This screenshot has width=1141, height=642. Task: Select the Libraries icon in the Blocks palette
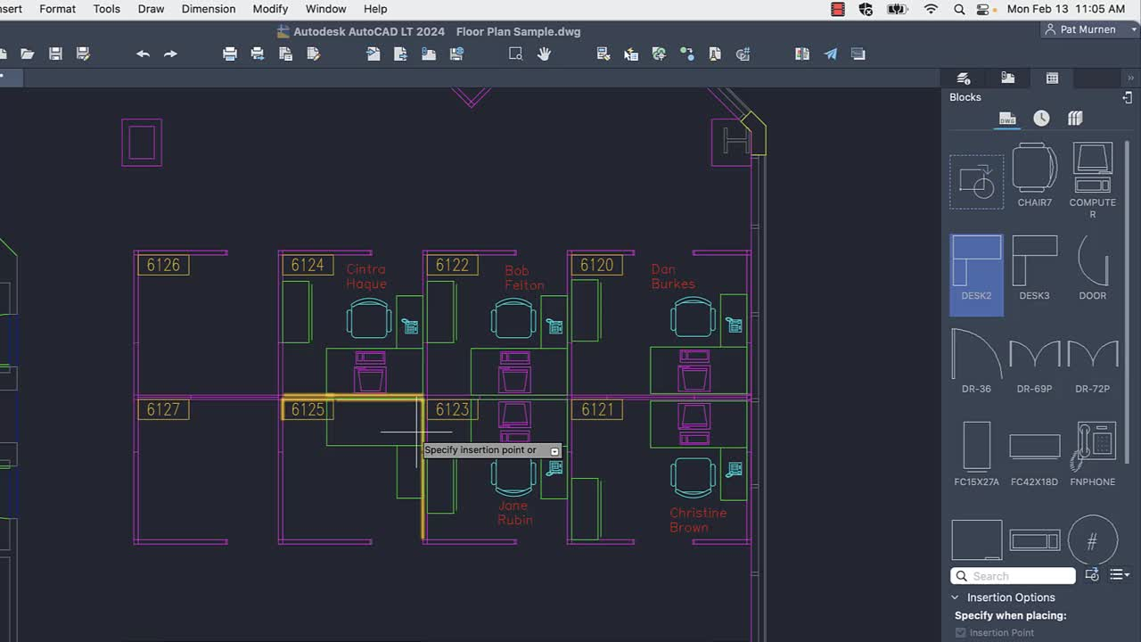pyautogui.click(x=1074, y=117)
